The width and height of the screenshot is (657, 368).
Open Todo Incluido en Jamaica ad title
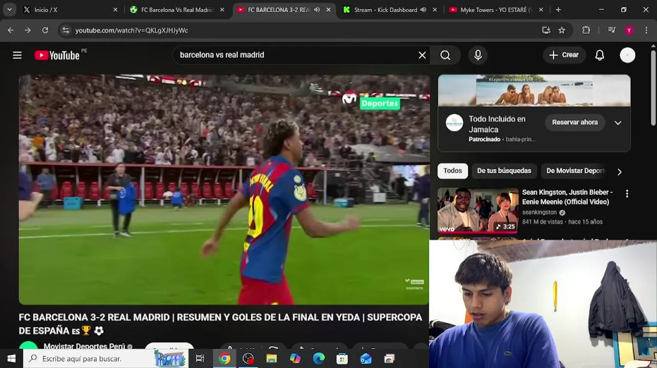(497, 124)
